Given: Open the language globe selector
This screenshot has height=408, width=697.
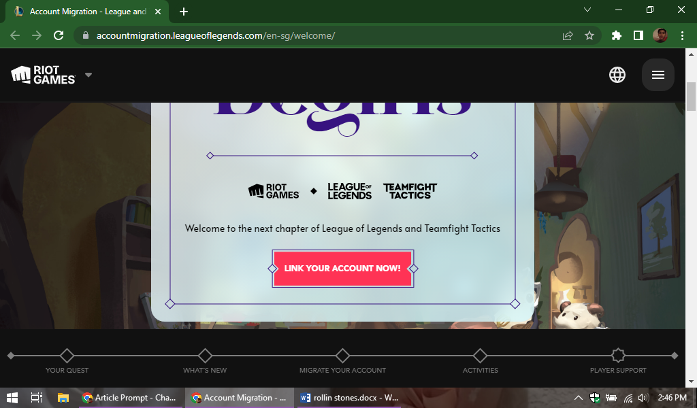Looking at the screenshot, I should 617,75.
